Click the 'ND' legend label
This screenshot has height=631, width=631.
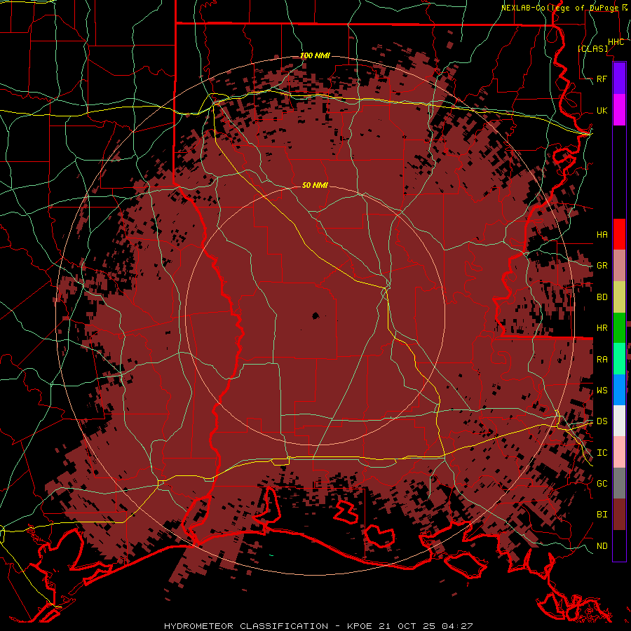click(602, 546)
